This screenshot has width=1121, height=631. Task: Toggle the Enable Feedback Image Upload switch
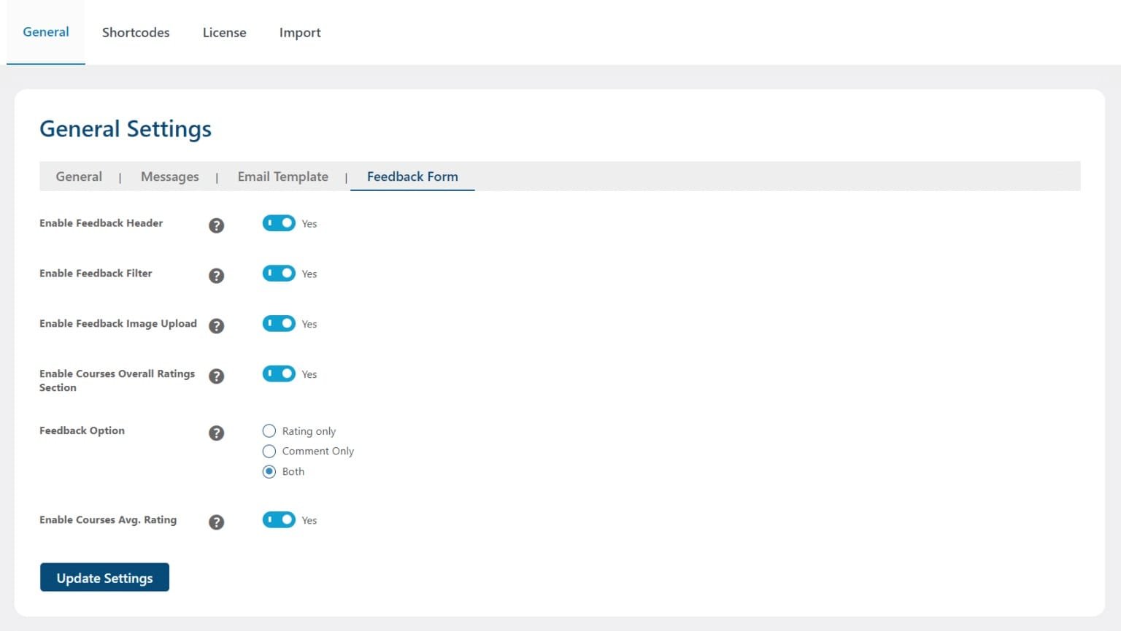(x=279, y=324)
